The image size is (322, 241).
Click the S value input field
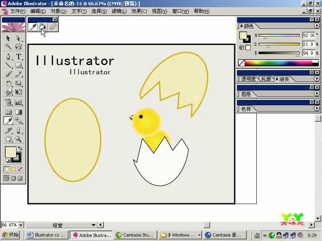click(309, 44)
